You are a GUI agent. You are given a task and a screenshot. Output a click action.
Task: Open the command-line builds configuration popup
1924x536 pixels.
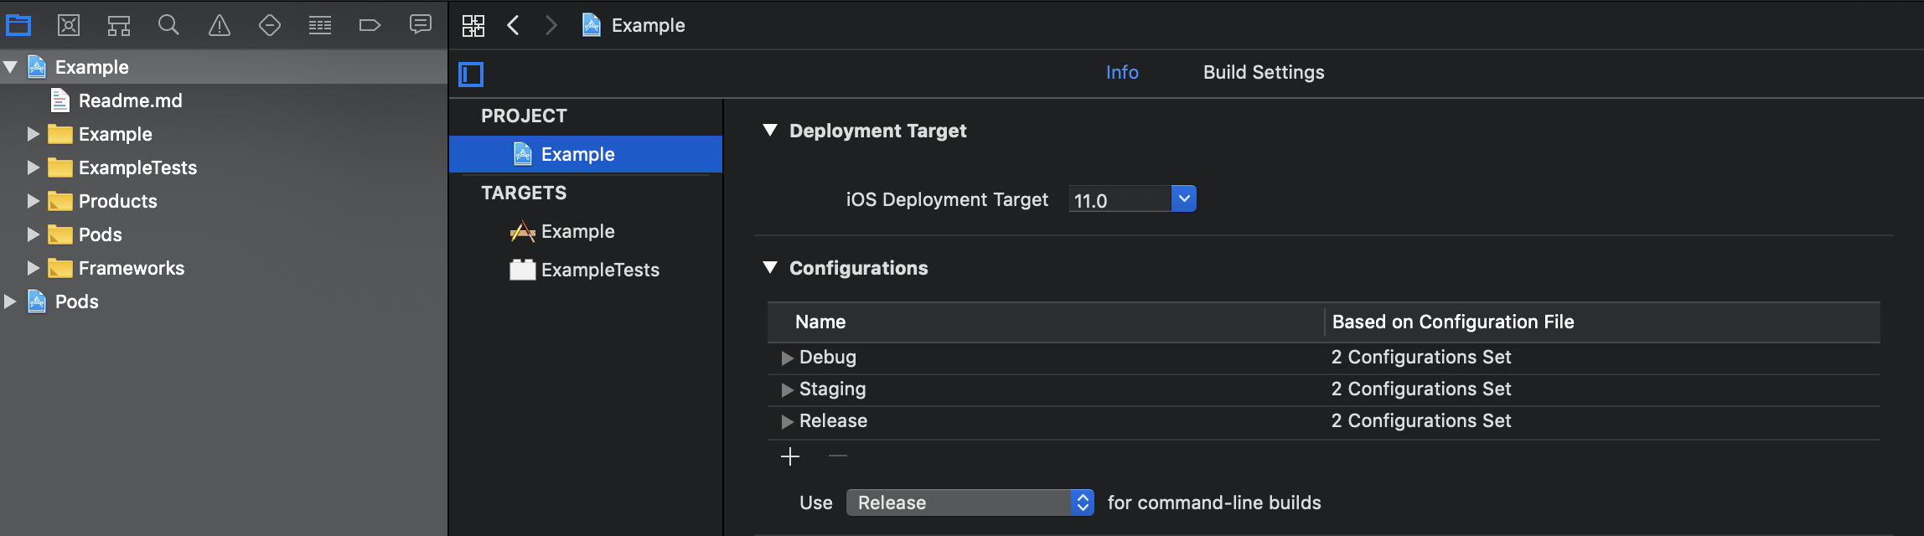coord(970,502)
